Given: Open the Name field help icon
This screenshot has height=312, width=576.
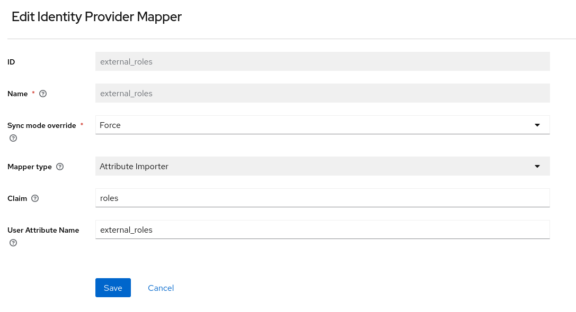Looking at the screenshot, I should click(x=43, y=94).
